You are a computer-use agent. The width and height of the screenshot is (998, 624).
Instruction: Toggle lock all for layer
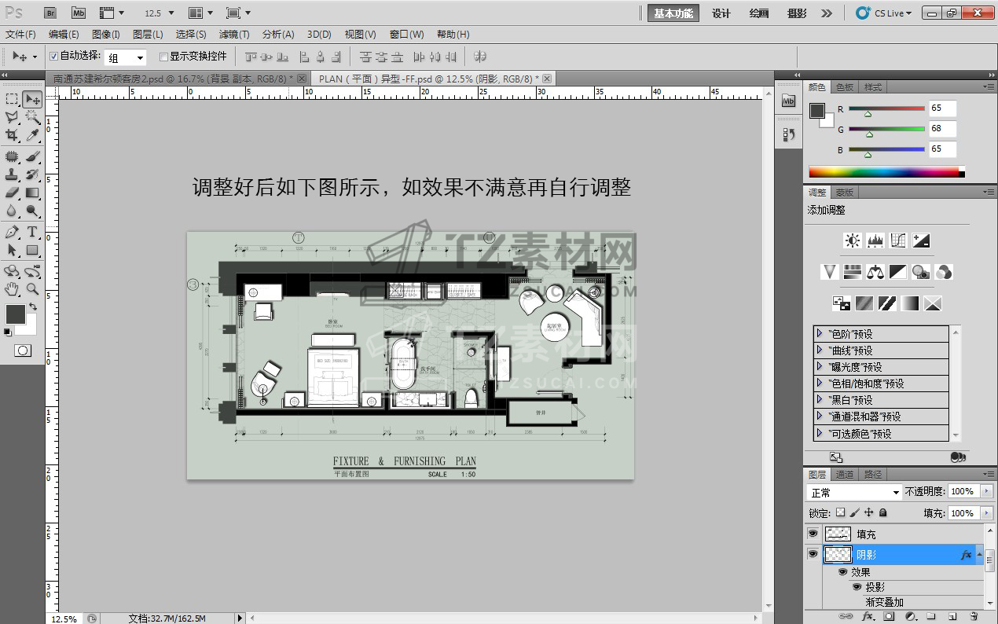click(882, 512)
